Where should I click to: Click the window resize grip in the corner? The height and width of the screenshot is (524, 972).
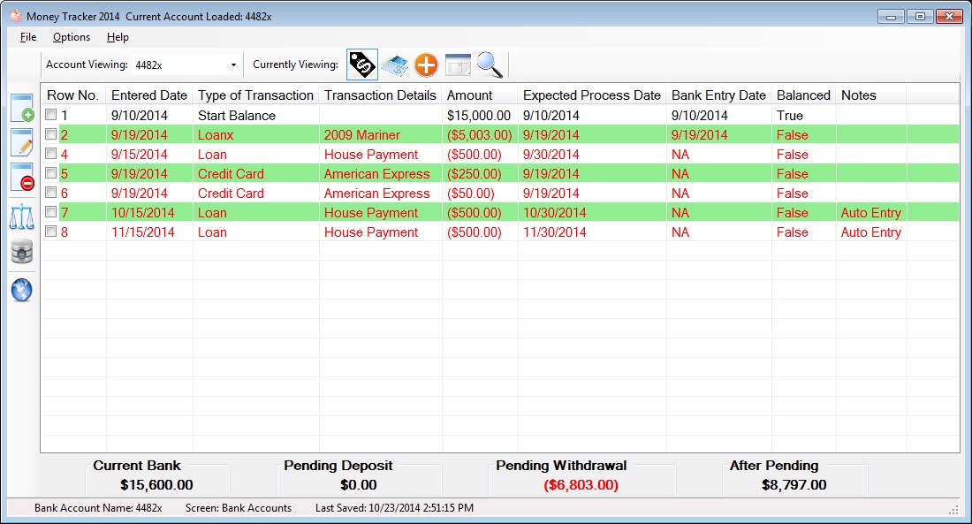(954, 509)
